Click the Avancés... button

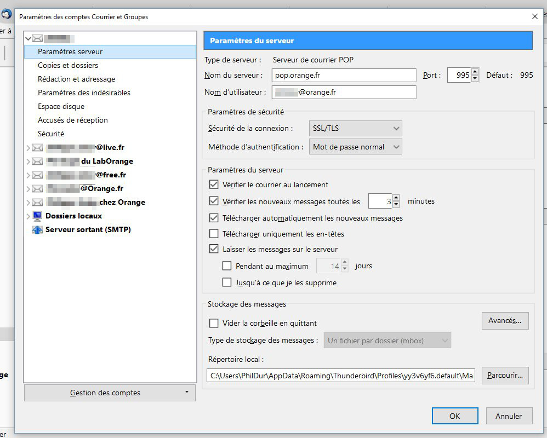[505, 321]
